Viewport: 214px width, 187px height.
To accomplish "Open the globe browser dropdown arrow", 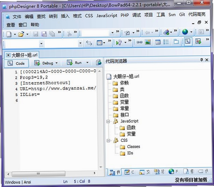I will (191, 32).
